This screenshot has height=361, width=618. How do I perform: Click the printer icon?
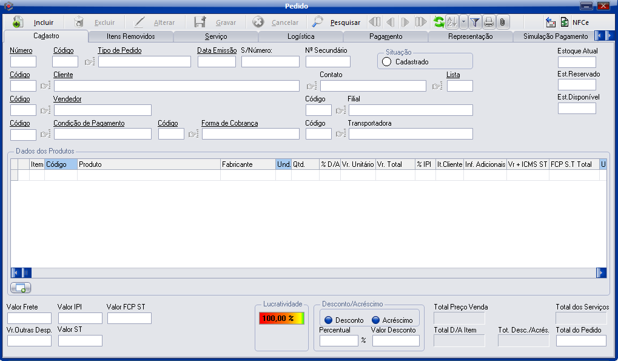point(489,22)
